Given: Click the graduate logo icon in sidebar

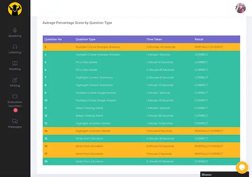Looking at the screenshot, I should 15,9.
